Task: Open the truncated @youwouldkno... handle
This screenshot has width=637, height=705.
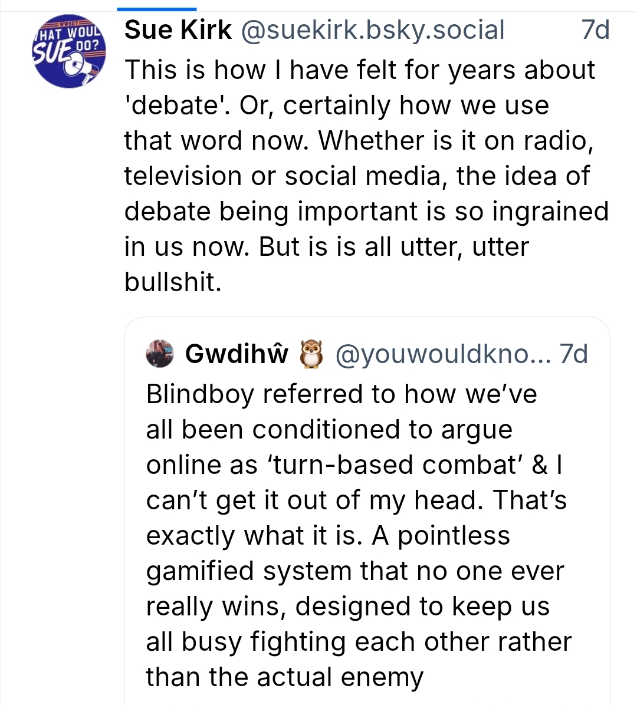Action: click(x=442, y=354)
